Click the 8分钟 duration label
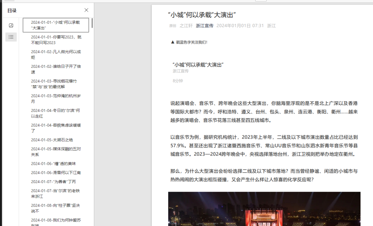Image resolution: width=373 pixels, height=226 pixels. coord(178,81)
